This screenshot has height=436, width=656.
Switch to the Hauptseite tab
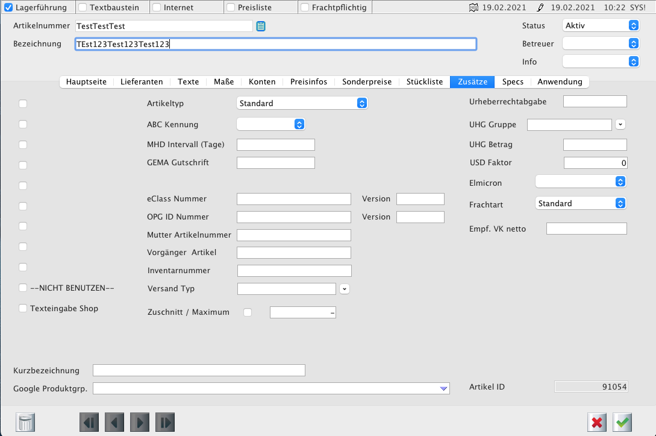coord(86,82)
